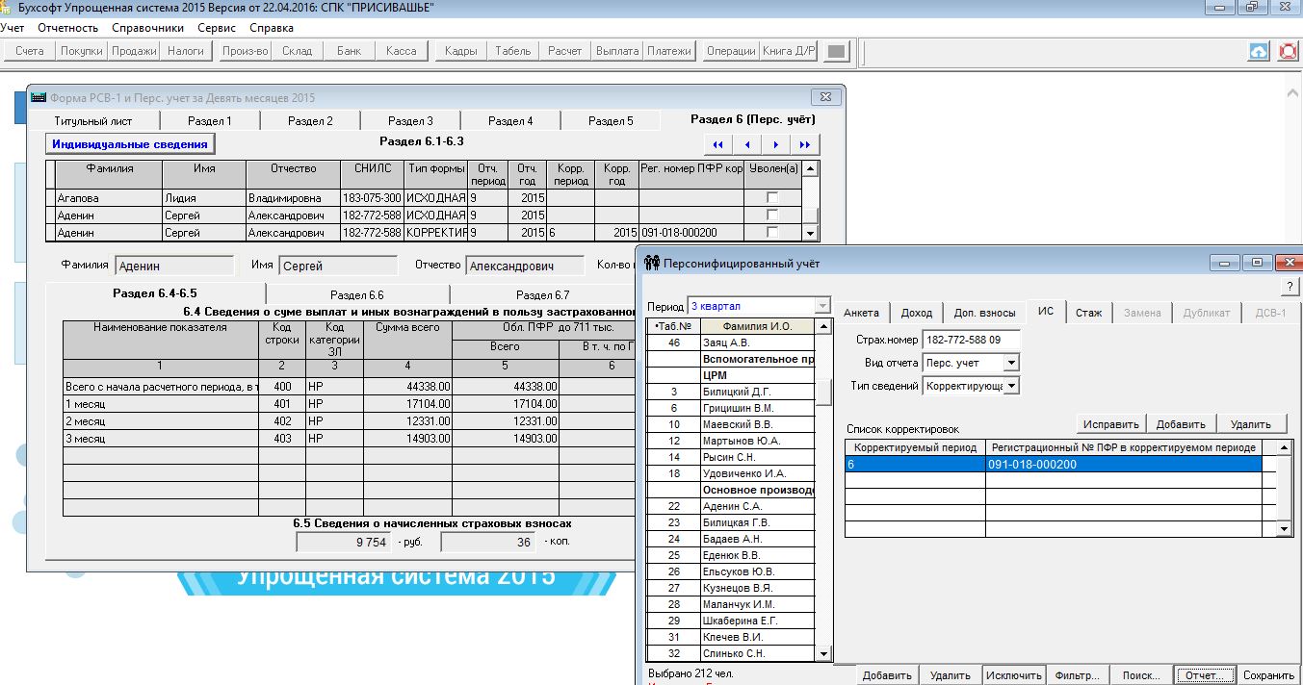Switch to the Стаж tab
This screenshot has width=1303, height=685.
1088,313
